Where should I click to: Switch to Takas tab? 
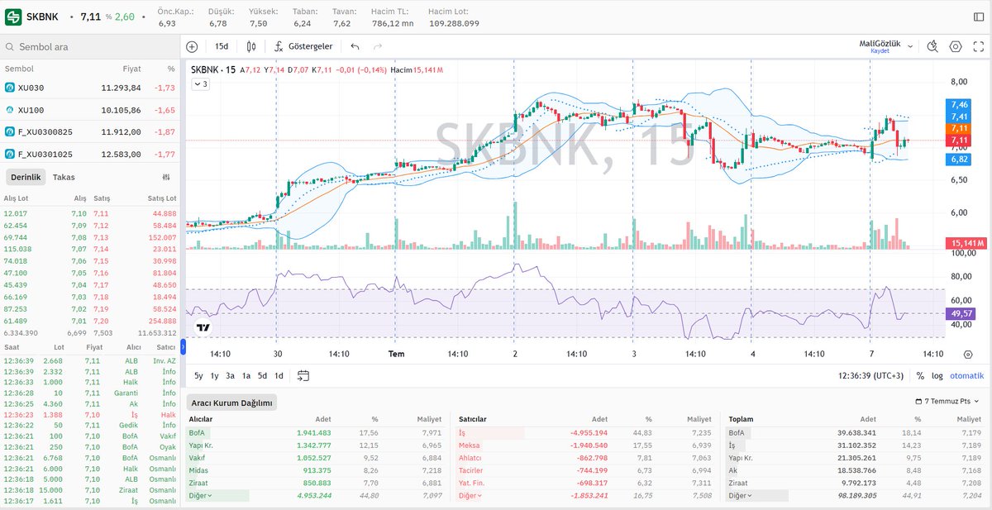(x=64, y=177)
